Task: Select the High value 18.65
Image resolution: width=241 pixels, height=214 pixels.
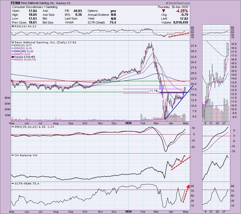Action: (x=33, y=15)
